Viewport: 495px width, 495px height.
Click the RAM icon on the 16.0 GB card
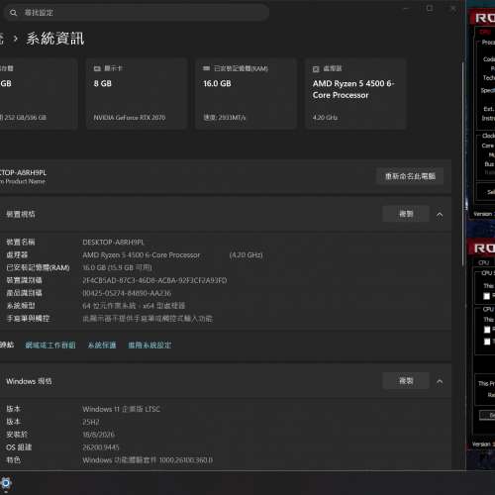click(x=206, y=68)
